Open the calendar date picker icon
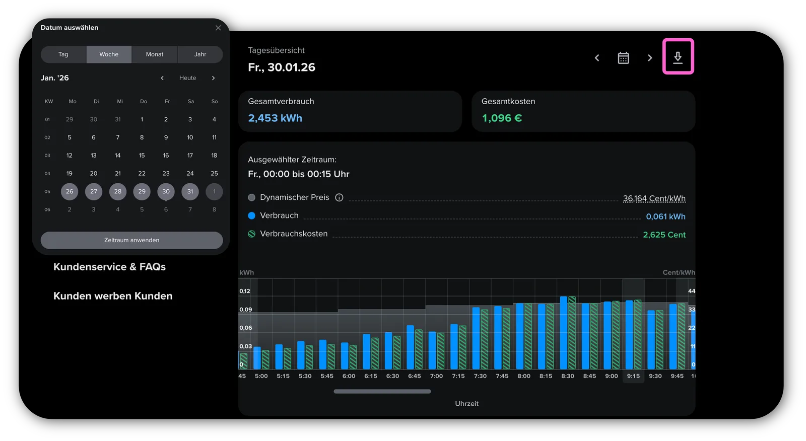806x441 pixels. pos(623,58)
